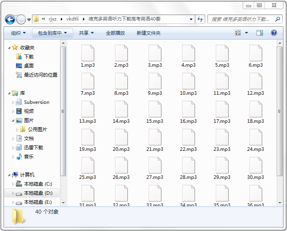Select the file 13.mp3
The image size is (287, 231).
88,112
